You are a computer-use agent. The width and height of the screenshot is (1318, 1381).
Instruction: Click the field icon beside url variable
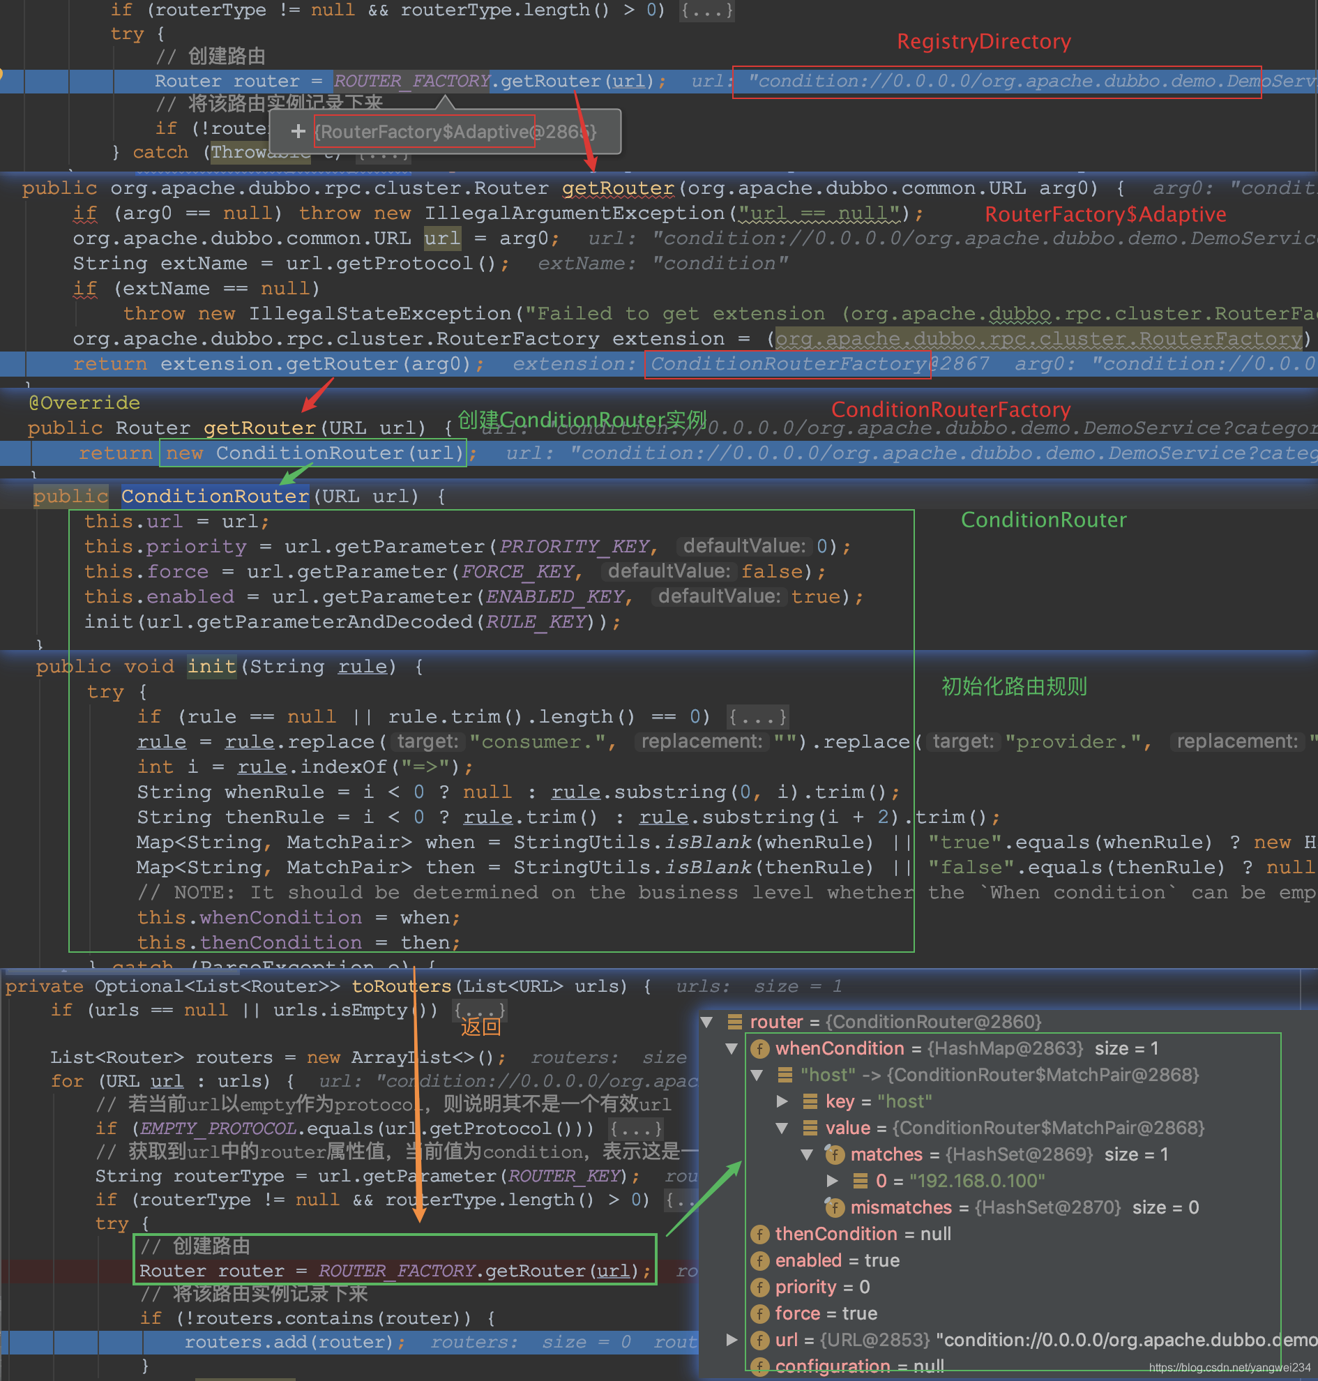pyautogui.click(x=759, y=1341)
